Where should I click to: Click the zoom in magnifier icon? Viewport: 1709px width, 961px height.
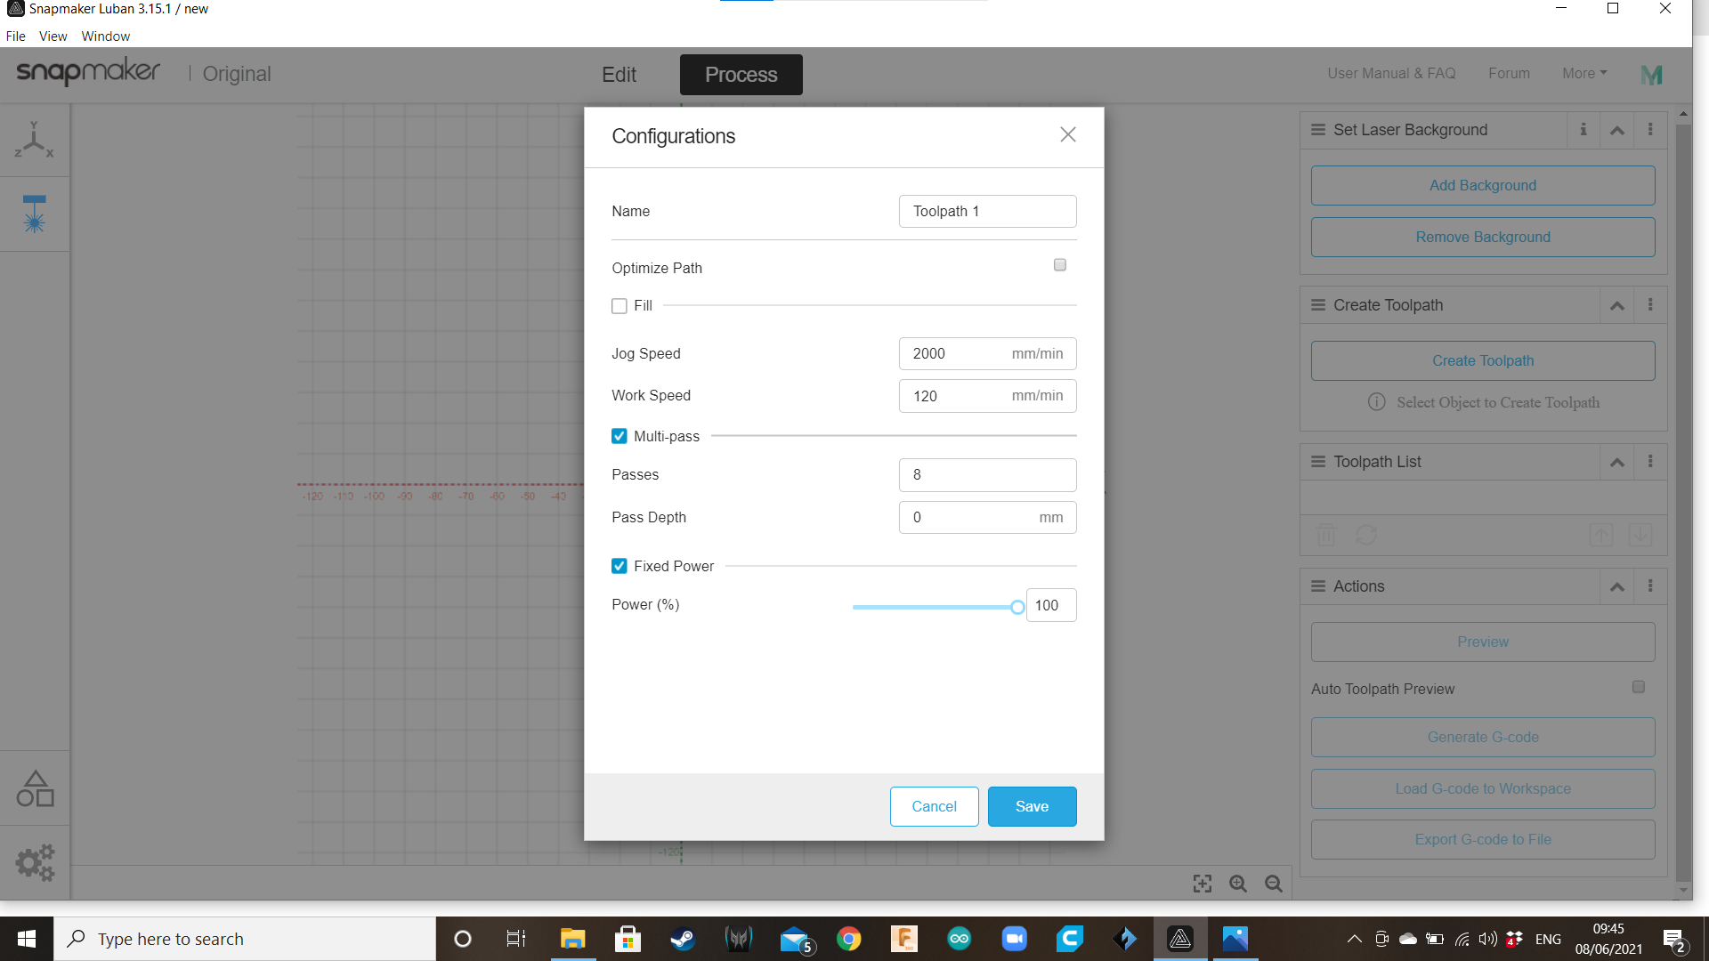(x=1237, y=884)
